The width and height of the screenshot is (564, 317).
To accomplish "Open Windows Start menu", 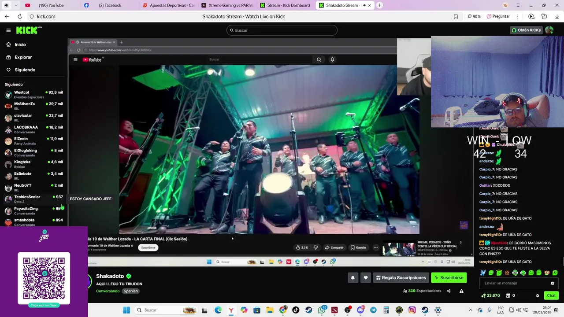I will [x=126, y=310].
